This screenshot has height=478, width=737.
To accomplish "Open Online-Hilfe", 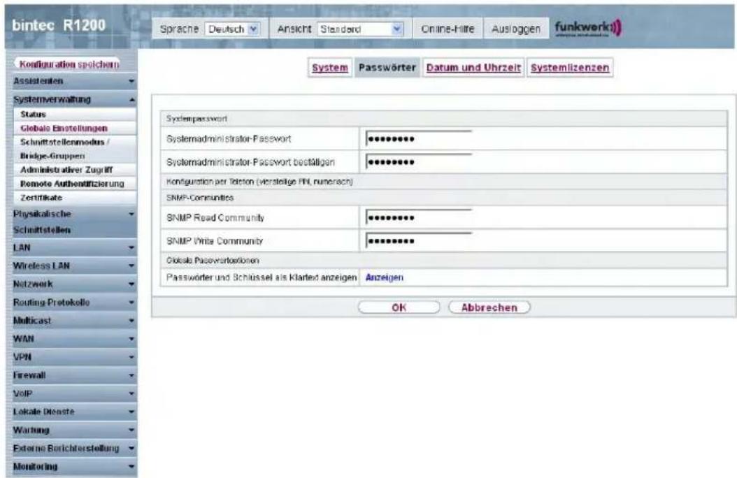I will [448, 29].
